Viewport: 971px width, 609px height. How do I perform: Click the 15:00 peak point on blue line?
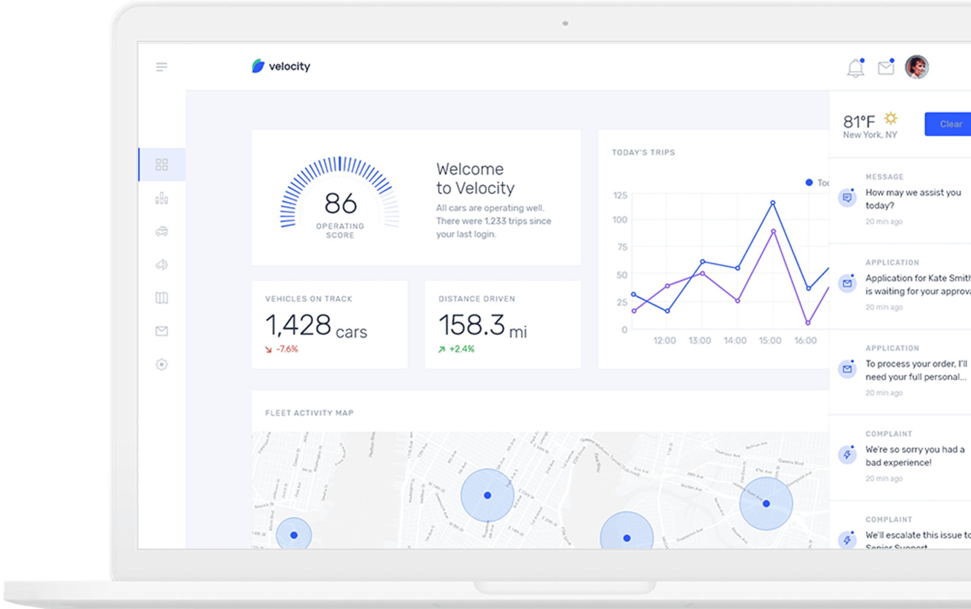pos(773,203)
